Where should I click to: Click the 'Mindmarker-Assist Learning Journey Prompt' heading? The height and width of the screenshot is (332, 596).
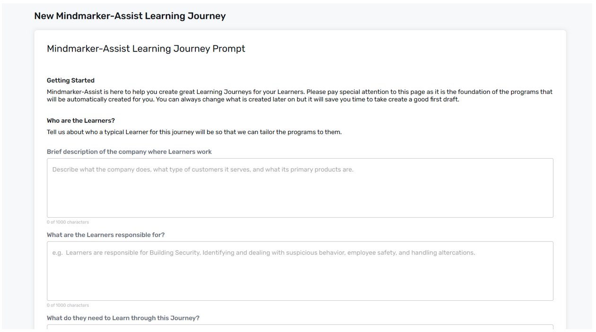pyautogui.click(x=146, y=49)
